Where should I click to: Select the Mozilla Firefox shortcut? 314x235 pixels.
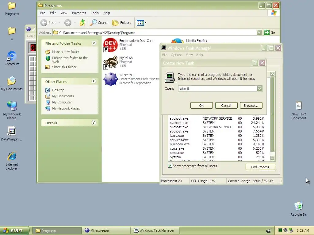pos(197,41)
